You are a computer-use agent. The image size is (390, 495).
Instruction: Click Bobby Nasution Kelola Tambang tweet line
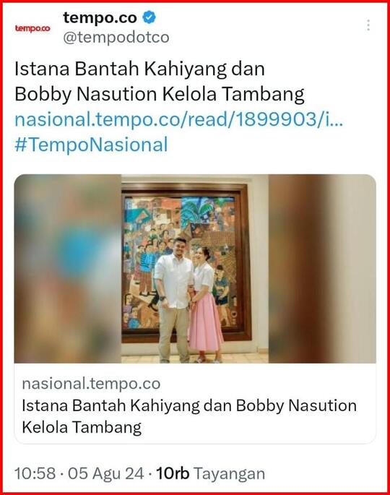pyautogui.click(x=160, y=95)
